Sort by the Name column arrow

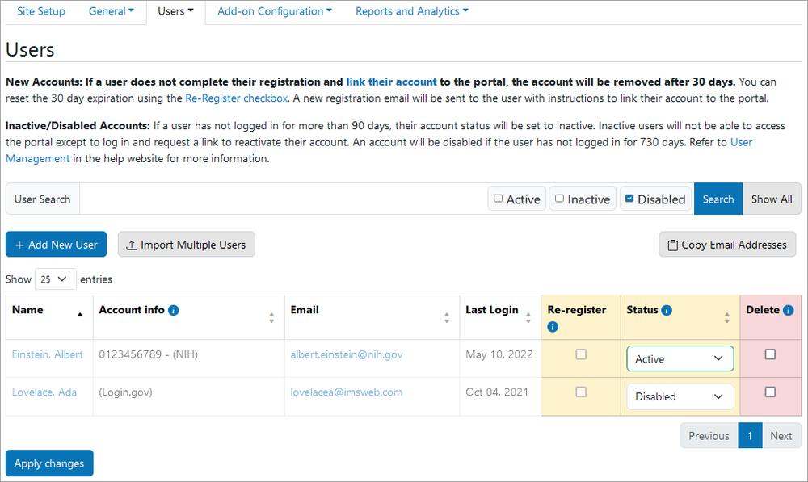[80, 315]
